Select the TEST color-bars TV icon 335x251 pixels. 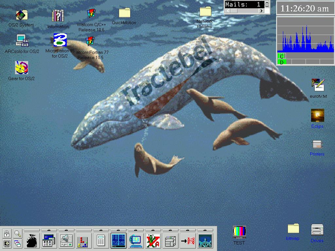point(239,232)
